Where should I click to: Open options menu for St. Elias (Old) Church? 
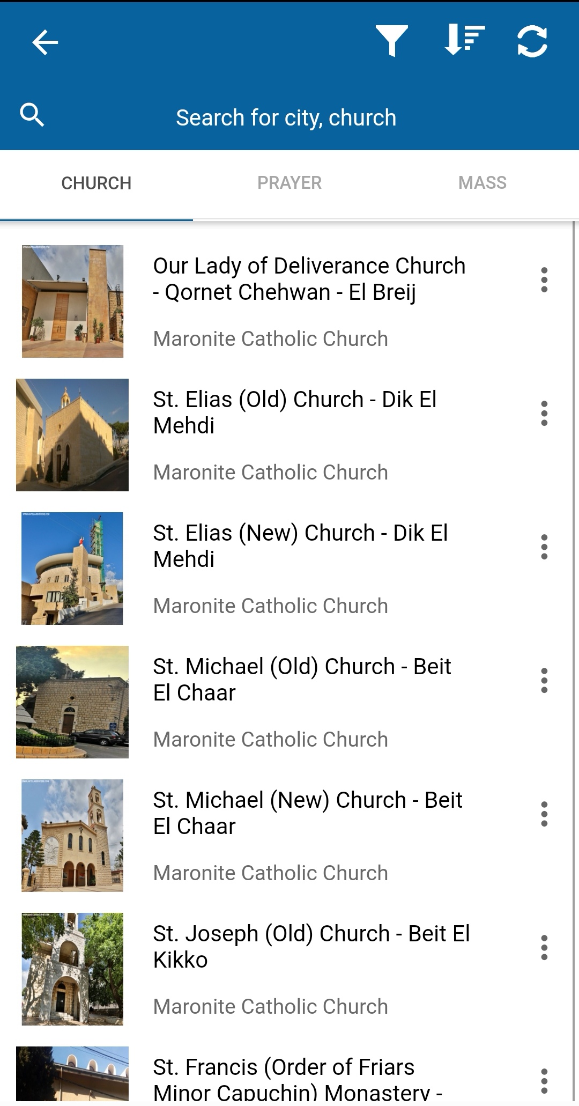[544, 414]
